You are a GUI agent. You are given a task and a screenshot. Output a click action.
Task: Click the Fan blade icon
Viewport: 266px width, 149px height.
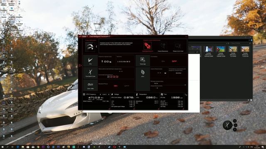click(162, 94)
